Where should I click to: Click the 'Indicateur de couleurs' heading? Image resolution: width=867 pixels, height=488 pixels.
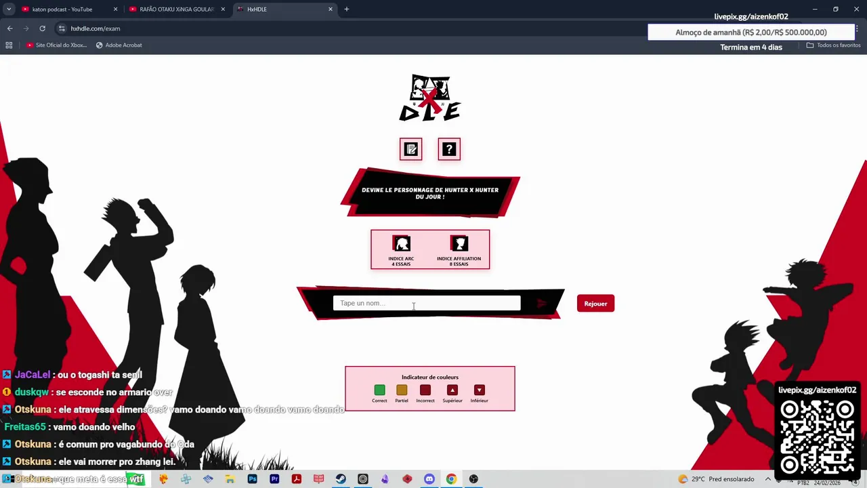[430, 378]
